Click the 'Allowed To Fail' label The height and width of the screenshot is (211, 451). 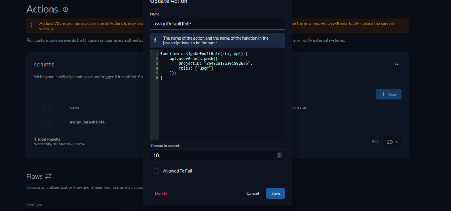(x=178, y=171)
